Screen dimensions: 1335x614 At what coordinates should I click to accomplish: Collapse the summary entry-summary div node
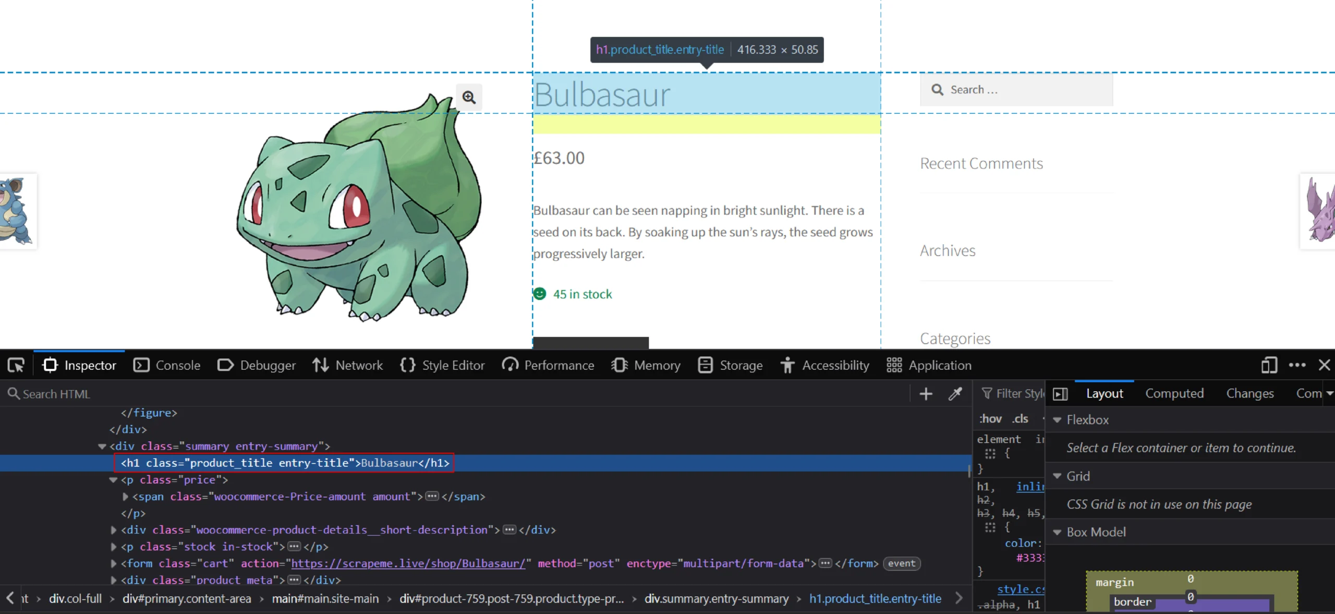point(102,447)
